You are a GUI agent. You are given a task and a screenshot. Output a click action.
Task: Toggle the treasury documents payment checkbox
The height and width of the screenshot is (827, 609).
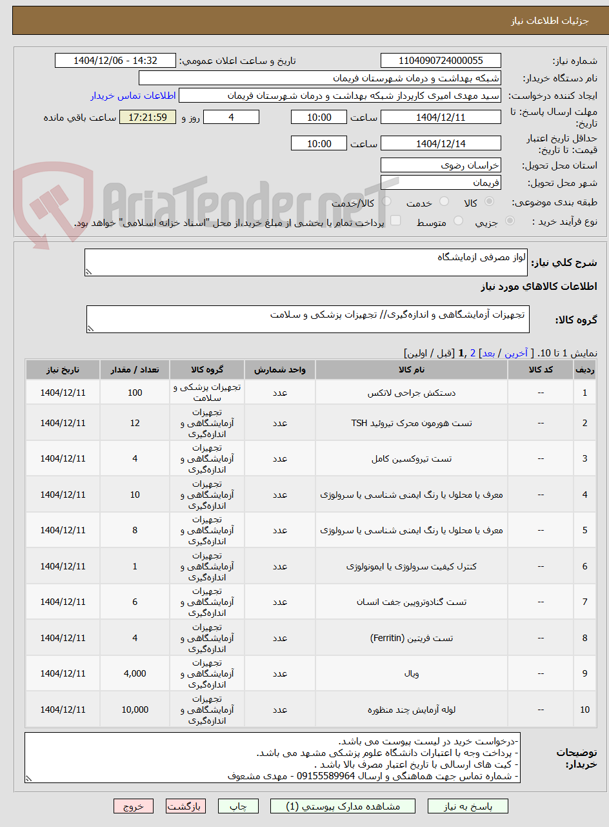(395, 221)
